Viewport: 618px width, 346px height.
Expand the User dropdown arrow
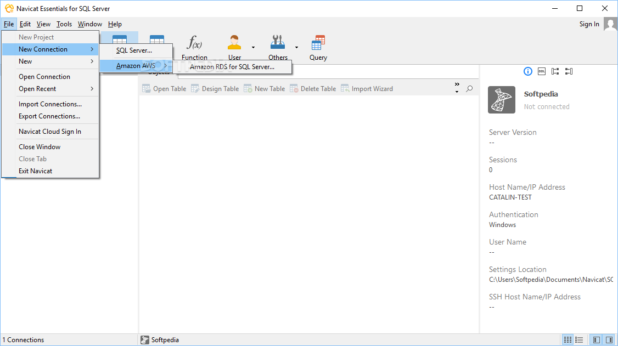pyautogui.click(x=253, y=48)
